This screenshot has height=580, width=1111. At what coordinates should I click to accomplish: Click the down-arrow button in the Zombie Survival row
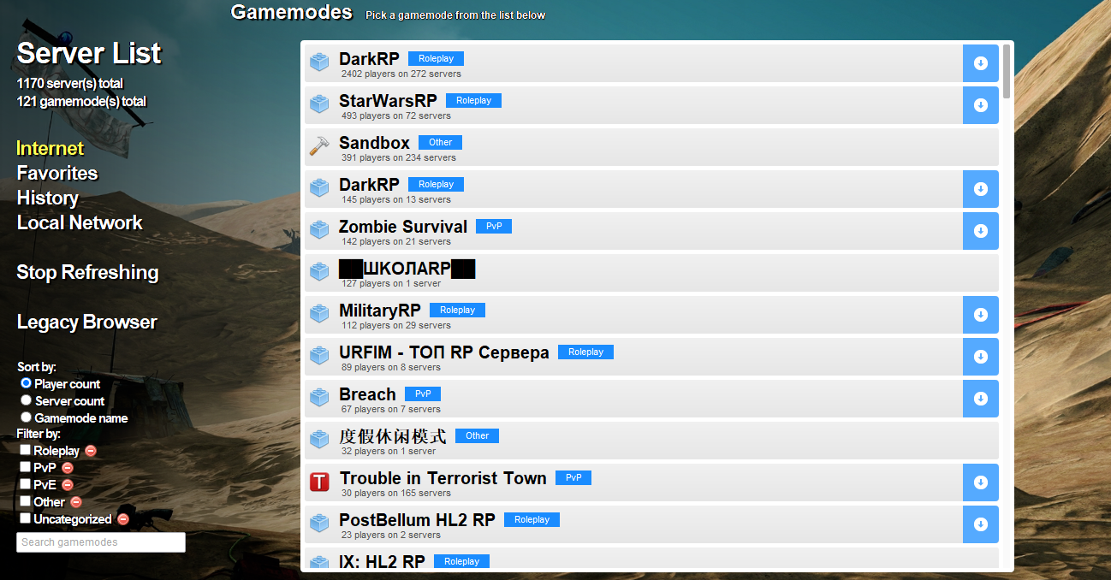click(x=981, y=231)
